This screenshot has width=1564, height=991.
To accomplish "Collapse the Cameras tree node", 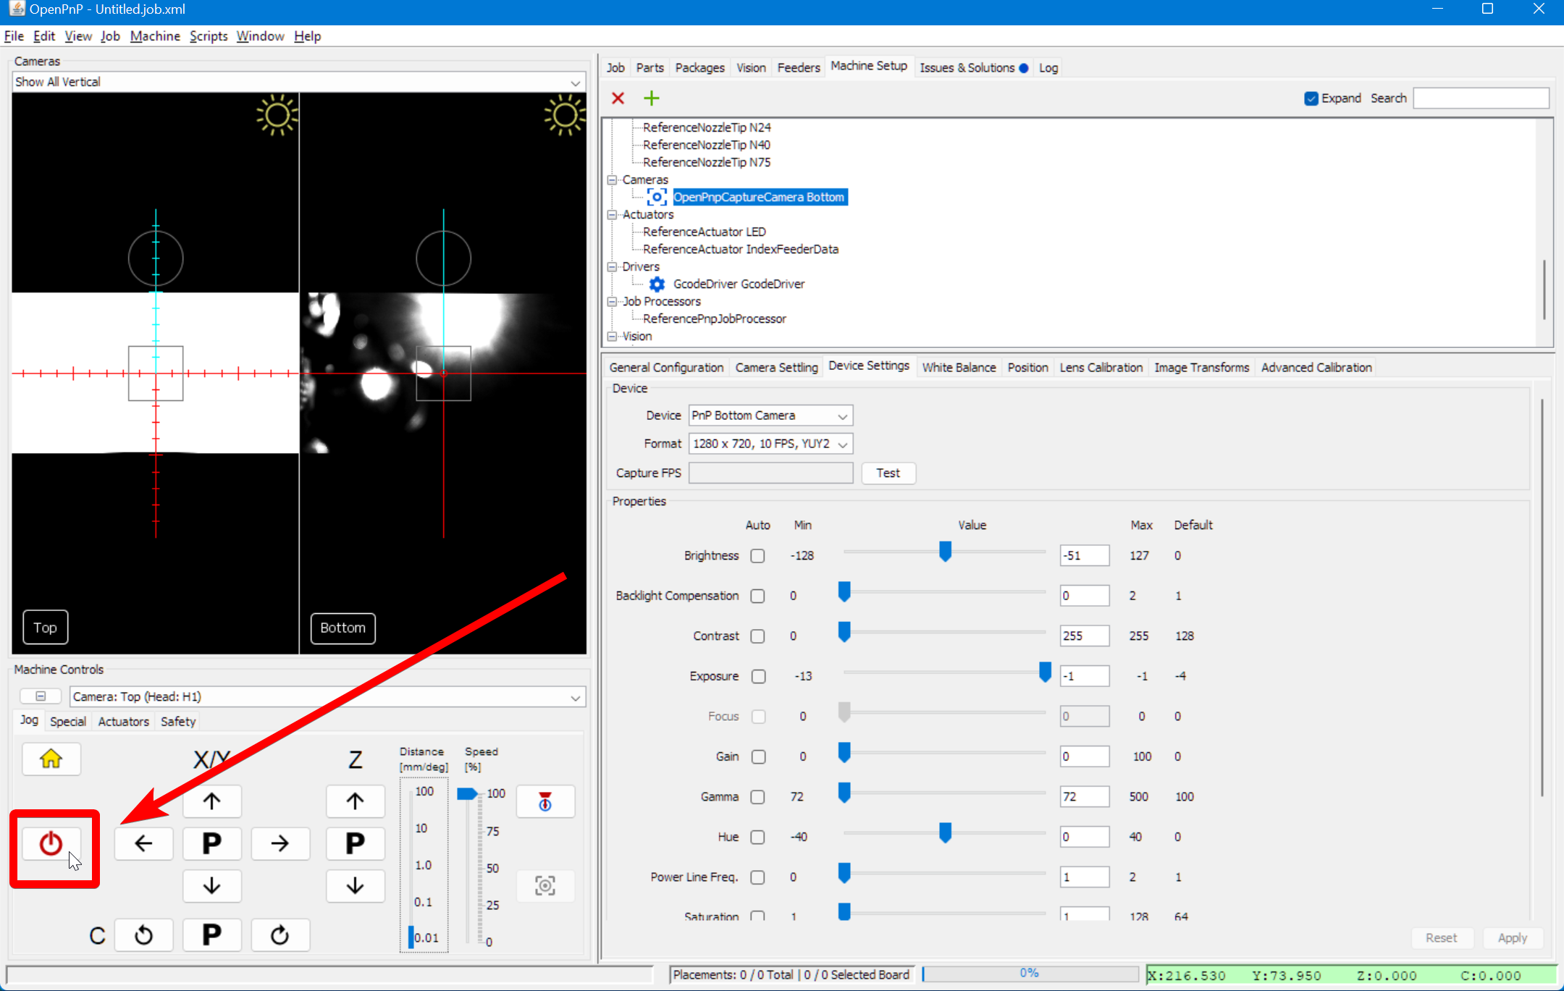I will pos(612,180).
